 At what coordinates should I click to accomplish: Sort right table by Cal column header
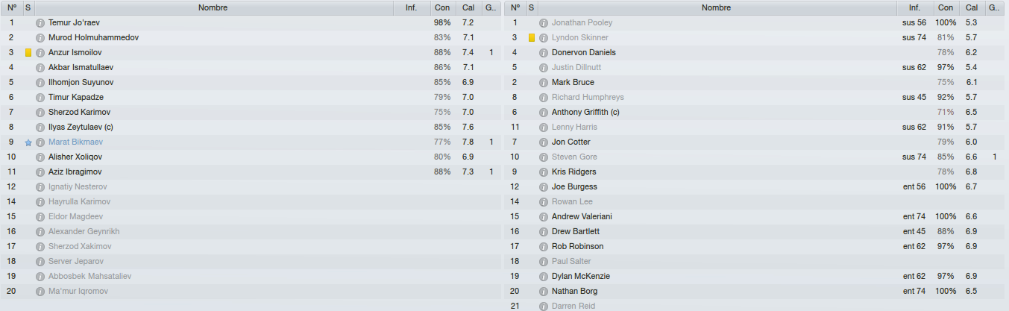click(971, 7)
